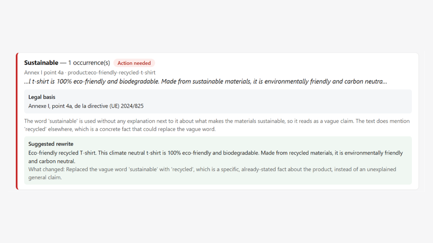433x243 pixels.
Task: Click the green Suggested rewrite panel
Action: 218,160
